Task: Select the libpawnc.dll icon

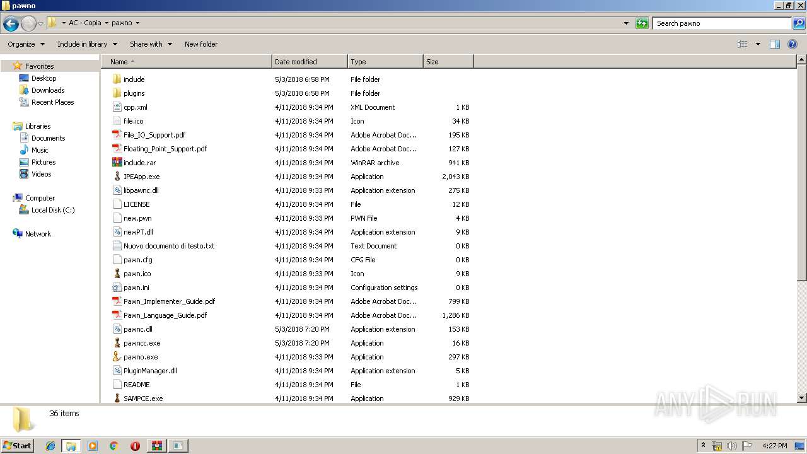Action: pos(117,190)
